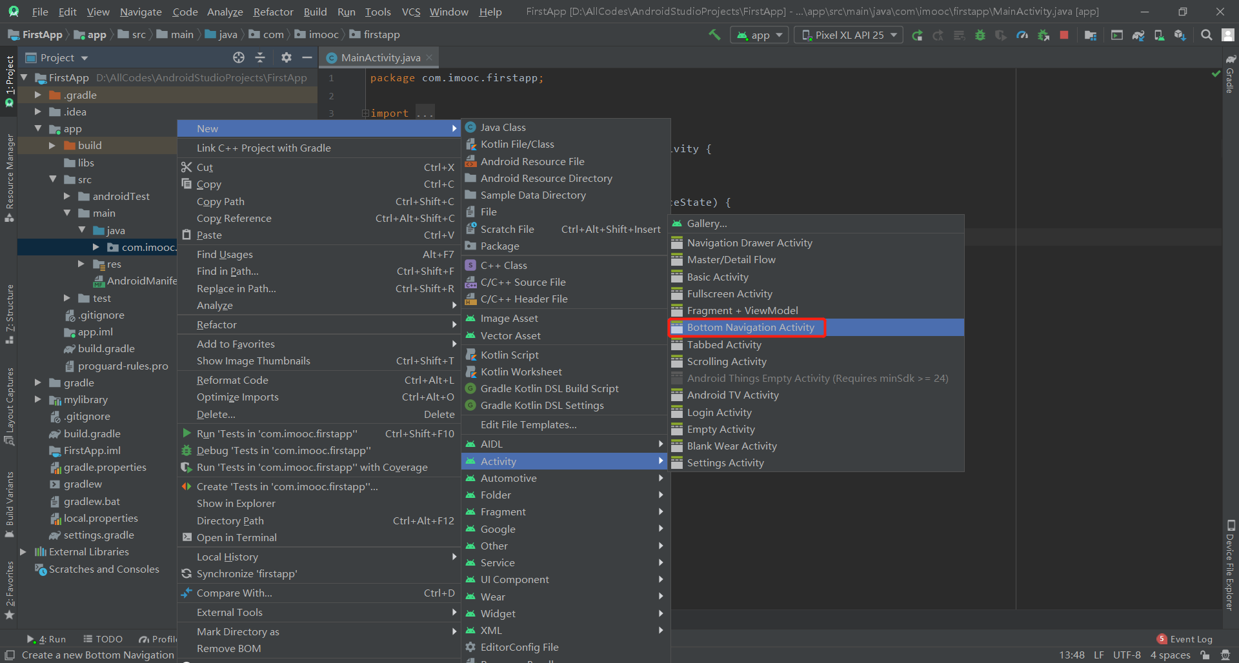Image resolution: width=1239 pixels, height=663 pixels.
Task: Click Open in Terminal menu entry
Action: pyautogui.click(x=319, y=537)
